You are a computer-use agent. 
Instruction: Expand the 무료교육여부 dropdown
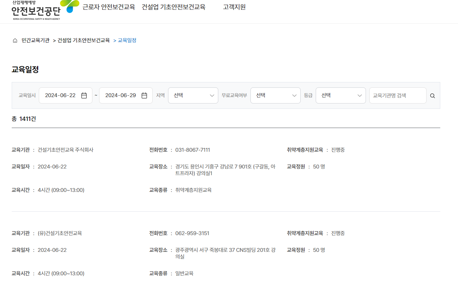point(275,95)
